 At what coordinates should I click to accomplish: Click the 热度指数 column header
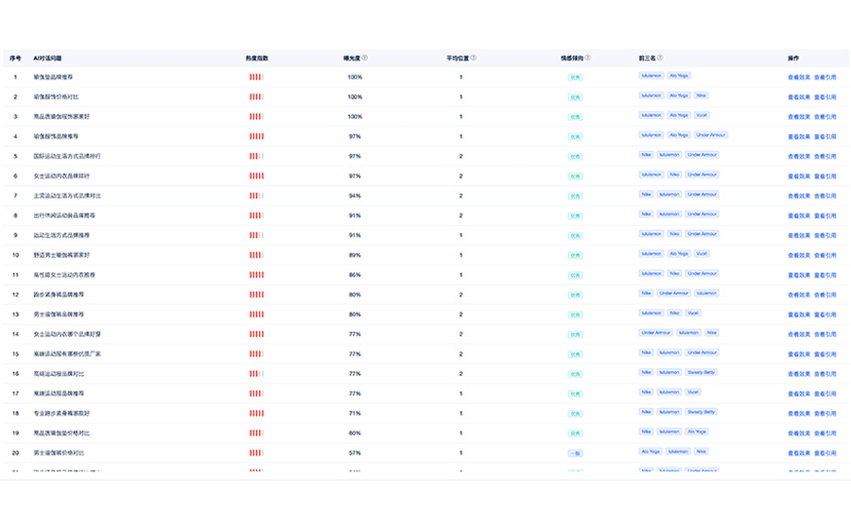[256, 58]
